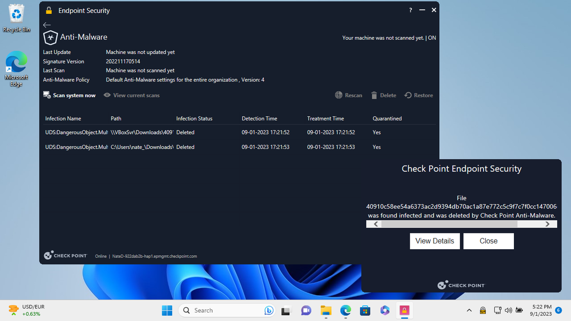Viewport: 571px width, 321px height.
Task: Close the Check Point Endpoint Security alert
Action: pos(488,241)
